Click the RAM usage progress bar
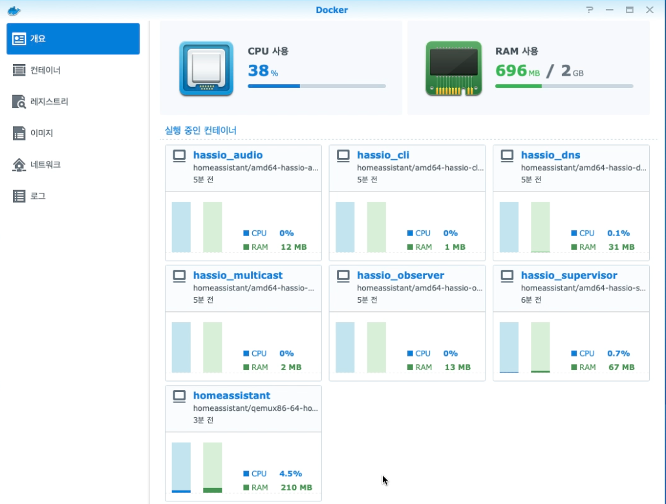 coord(564,86)
